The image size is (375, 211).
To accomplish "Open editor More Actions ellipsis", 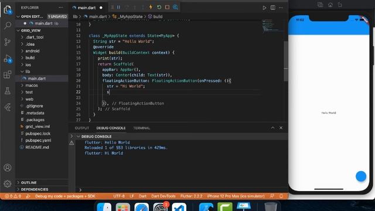I will click(x=281, y=8).
